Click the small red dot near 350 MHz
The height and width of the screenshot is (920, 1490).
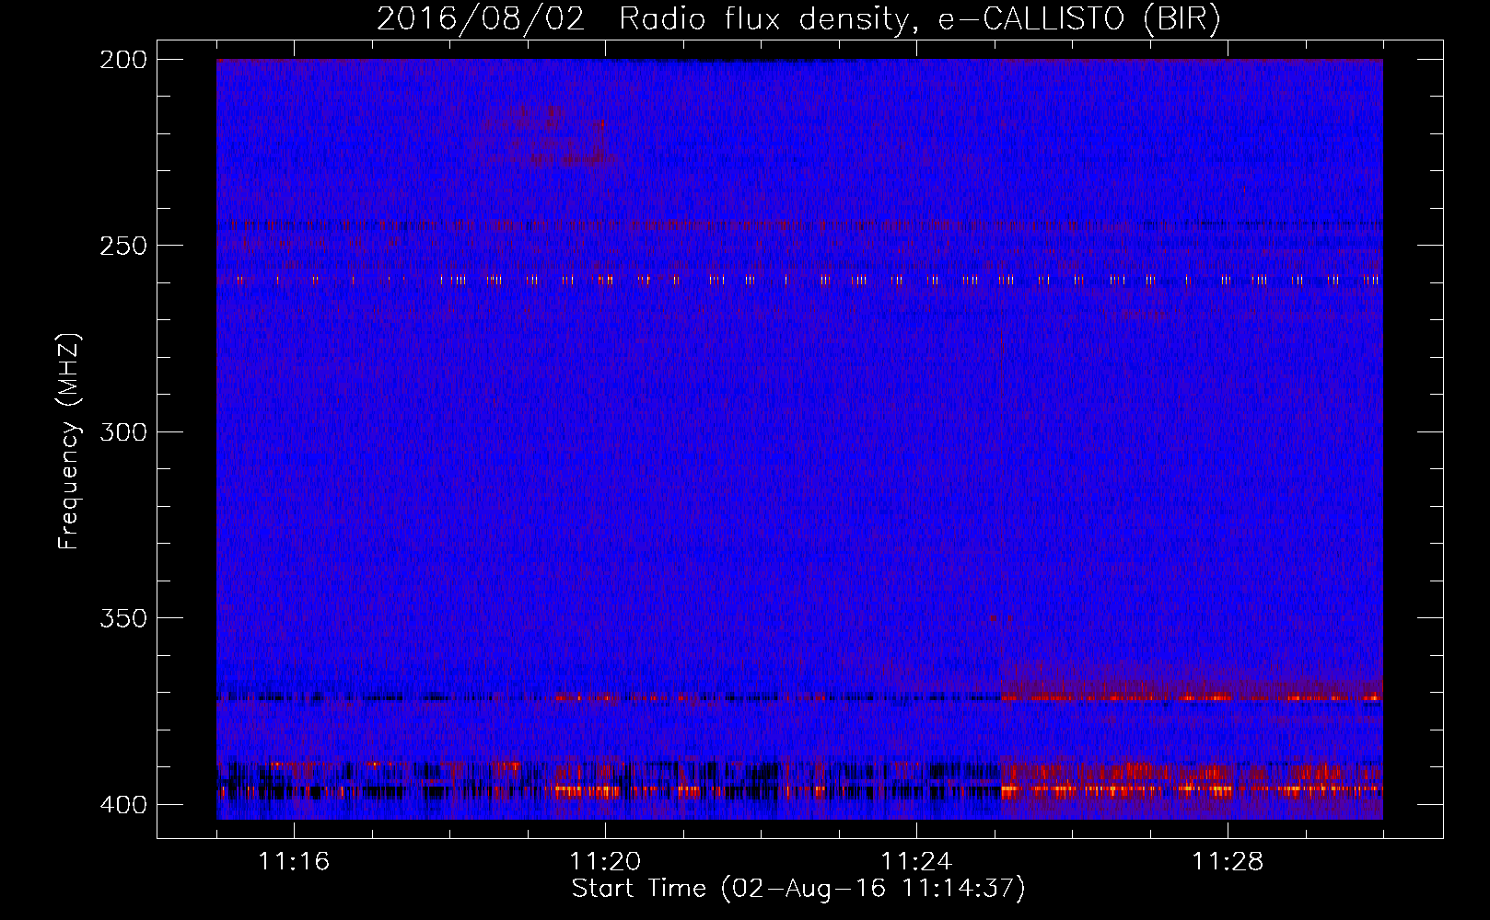coord(992,619)
